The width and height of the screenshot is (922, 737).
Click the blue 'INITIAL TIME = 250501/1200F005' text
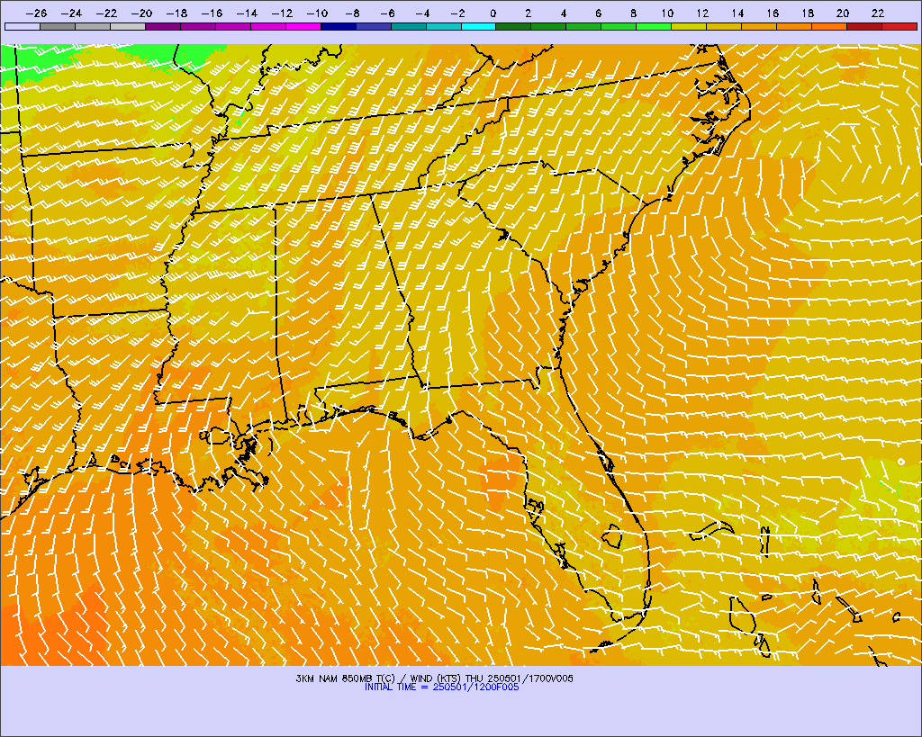point(441,687)
